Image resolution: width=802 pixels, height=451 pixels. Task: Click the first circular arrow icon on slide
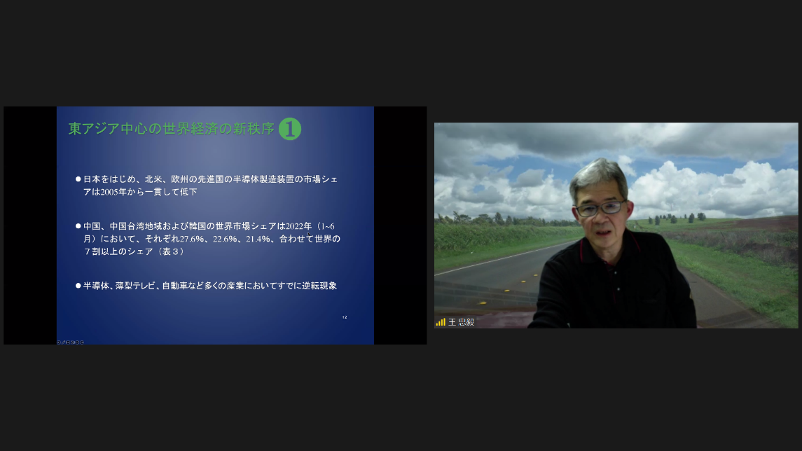pyautogui.click(x=59, y=342)
